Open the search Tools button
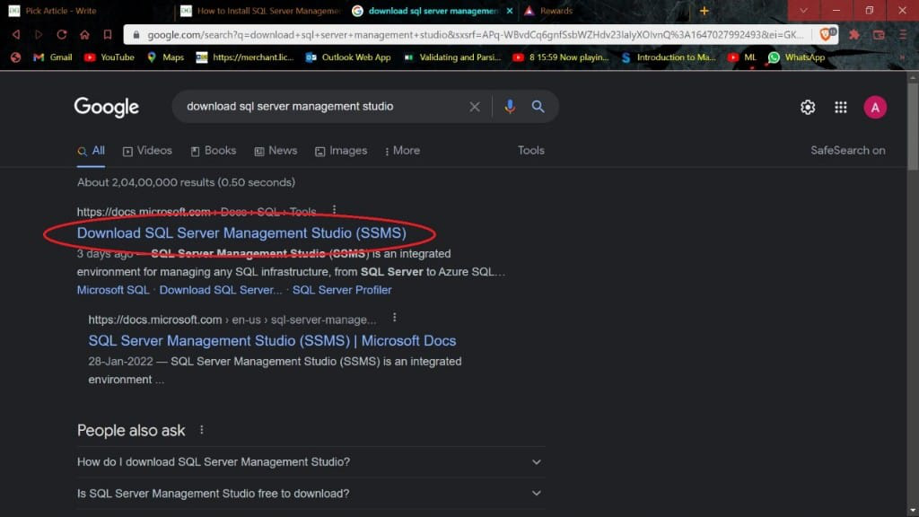The image size is (919, 517). [x=531, y=151]
